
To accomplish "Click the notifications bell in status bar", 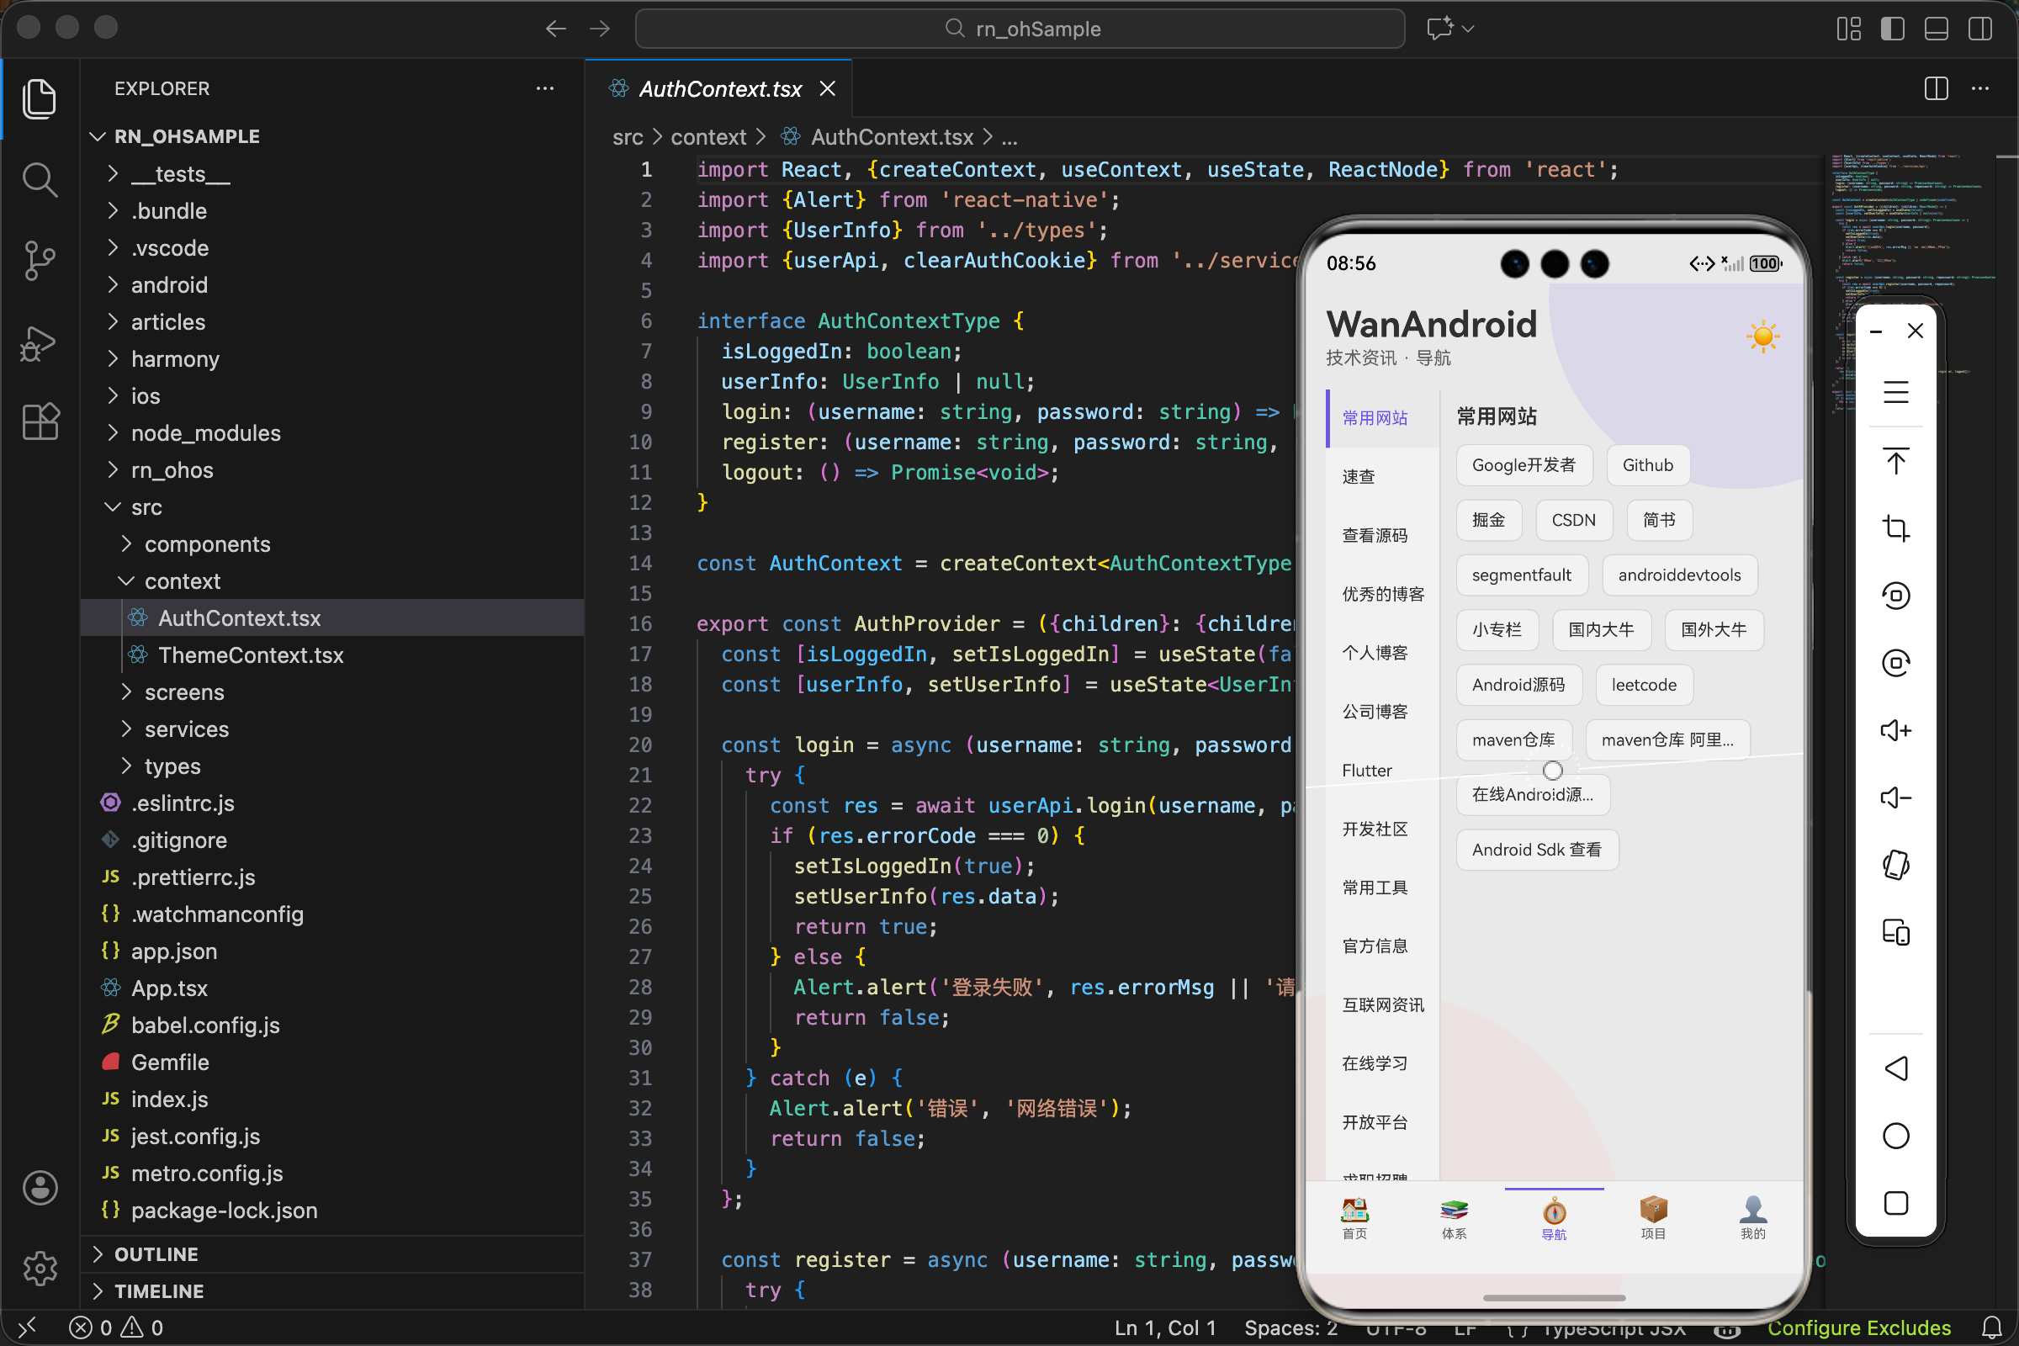I will 1991,1328.
